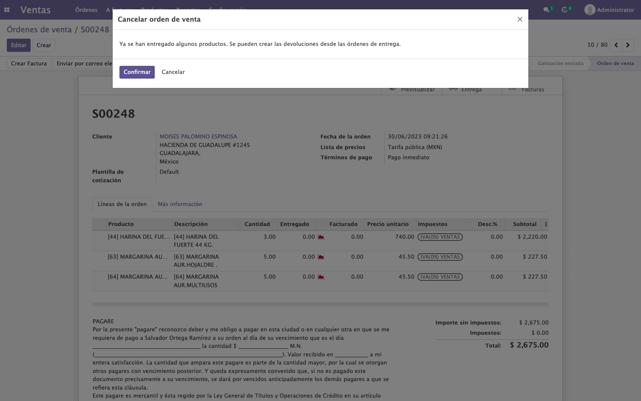This screenshot has height=401, width=641.
Task: Go to the next record arrow
Action: tap(628, 45)
